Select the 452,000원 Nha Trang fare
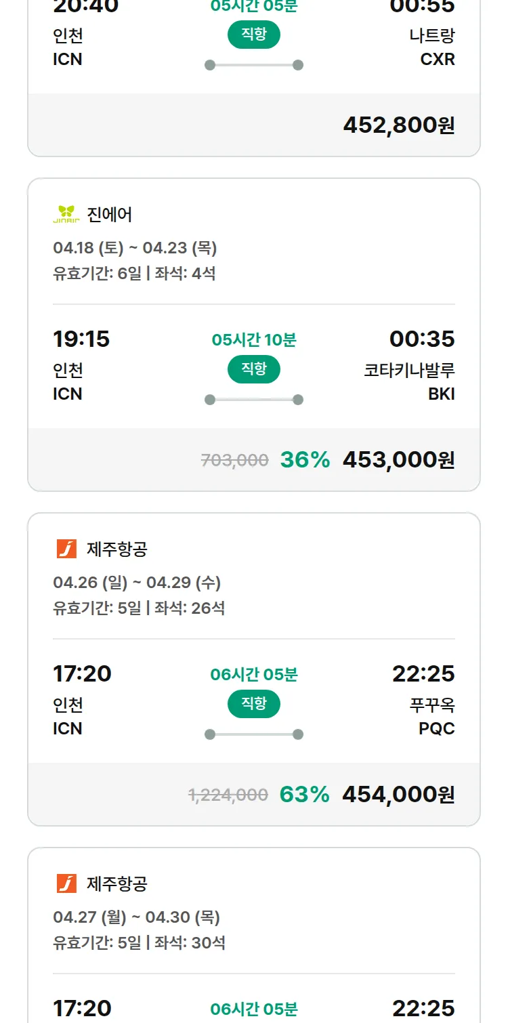The width and height of the screenshot is (508, 1023). coord(399,125)
